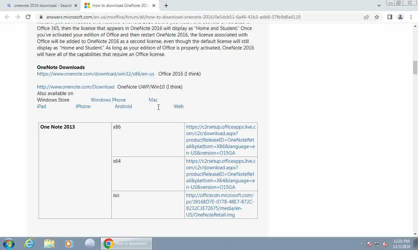
Task: Open Chrome three-dot menu
Action: [x=411, y=17]
